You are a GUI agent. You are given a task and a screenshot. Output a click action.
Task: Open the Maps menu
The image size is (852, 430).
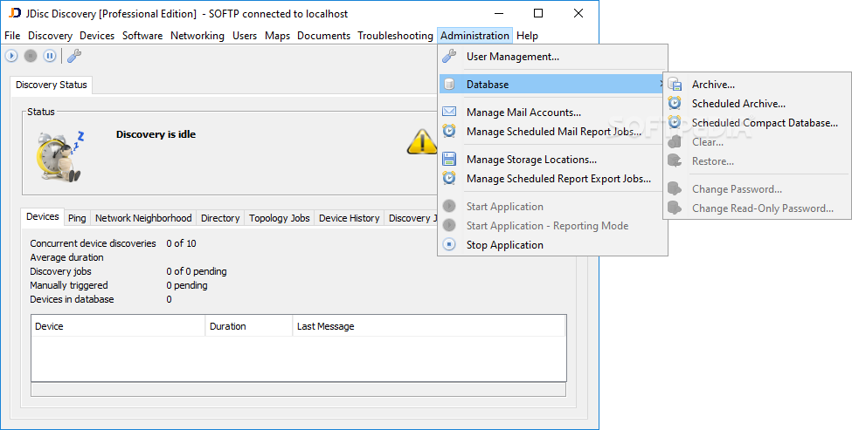click(x=277, y=36)
